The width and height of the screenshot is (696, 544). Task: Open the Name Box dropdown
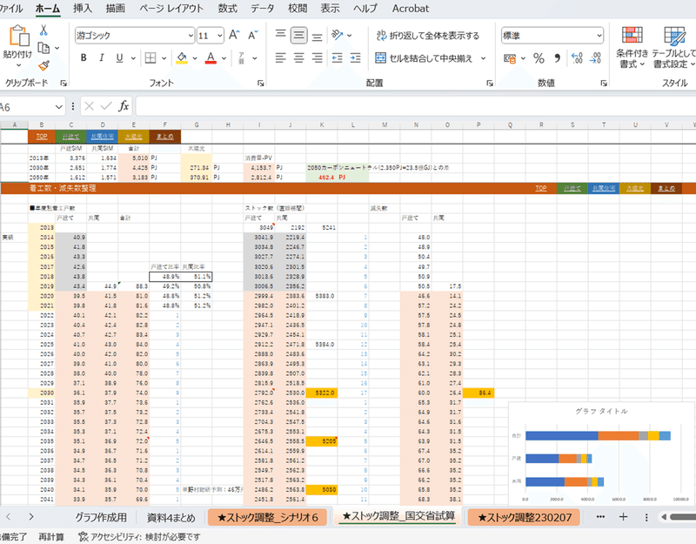[x=58, y=106]
